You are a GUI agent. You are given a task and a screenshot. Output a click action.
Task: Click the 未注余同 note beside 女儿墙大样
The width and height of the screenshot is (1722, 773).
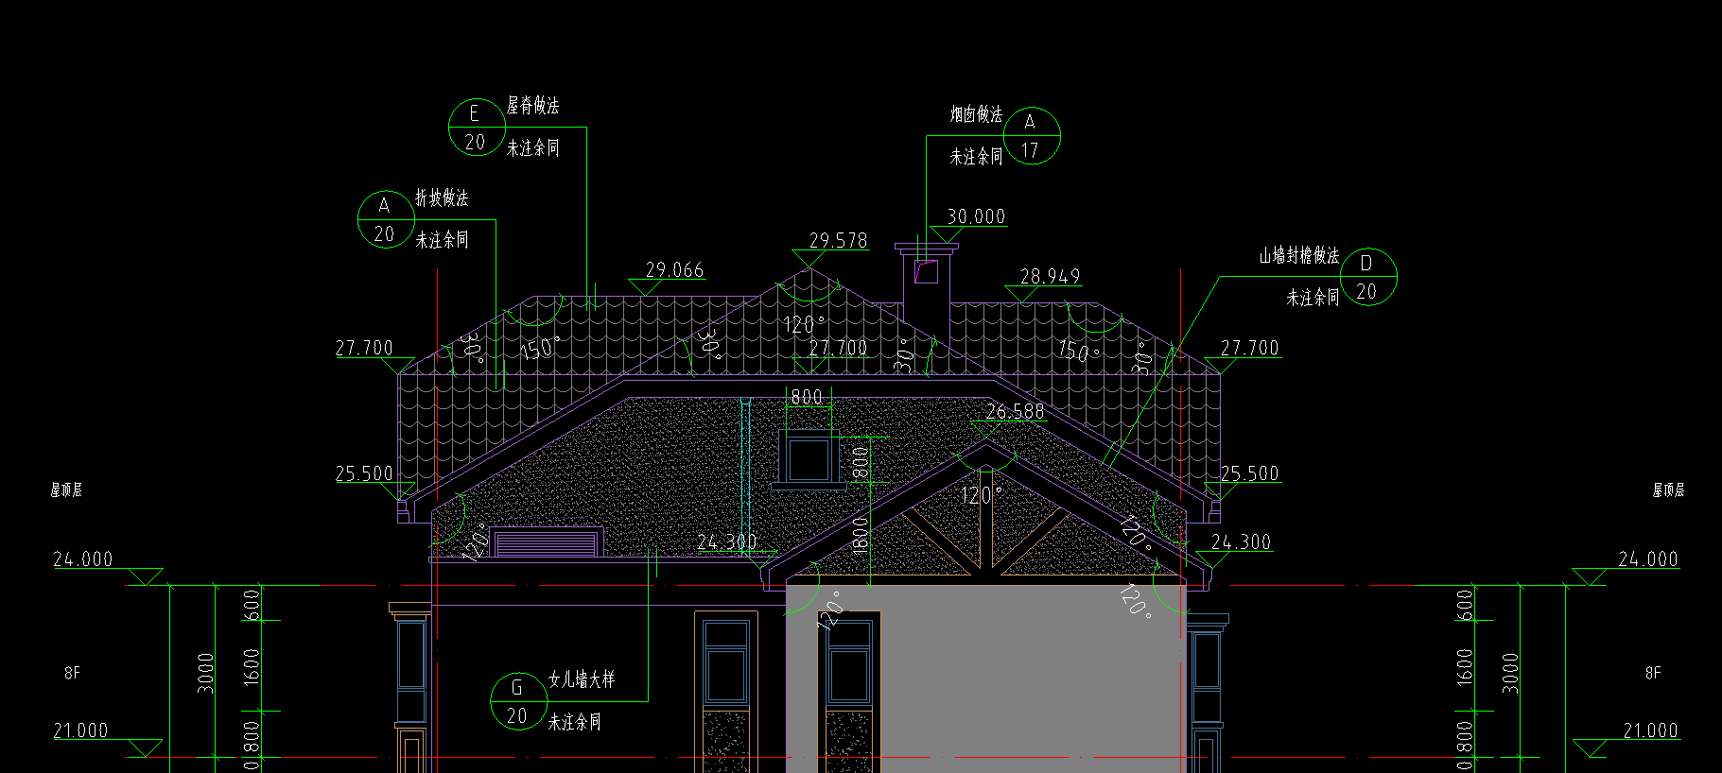pos(574,722)
